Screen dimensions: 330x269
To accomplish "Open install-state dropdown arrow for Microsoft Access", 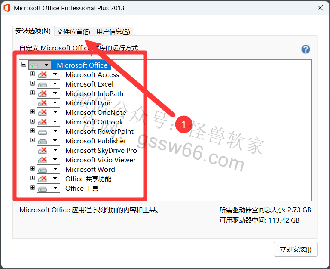I will coord(55,74).
